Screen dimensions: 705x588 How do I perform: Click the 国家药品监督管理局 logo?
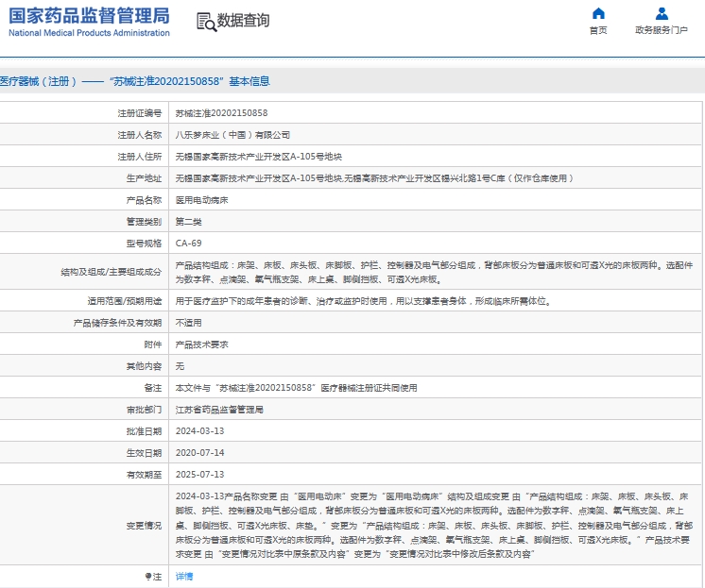point(89,16)
